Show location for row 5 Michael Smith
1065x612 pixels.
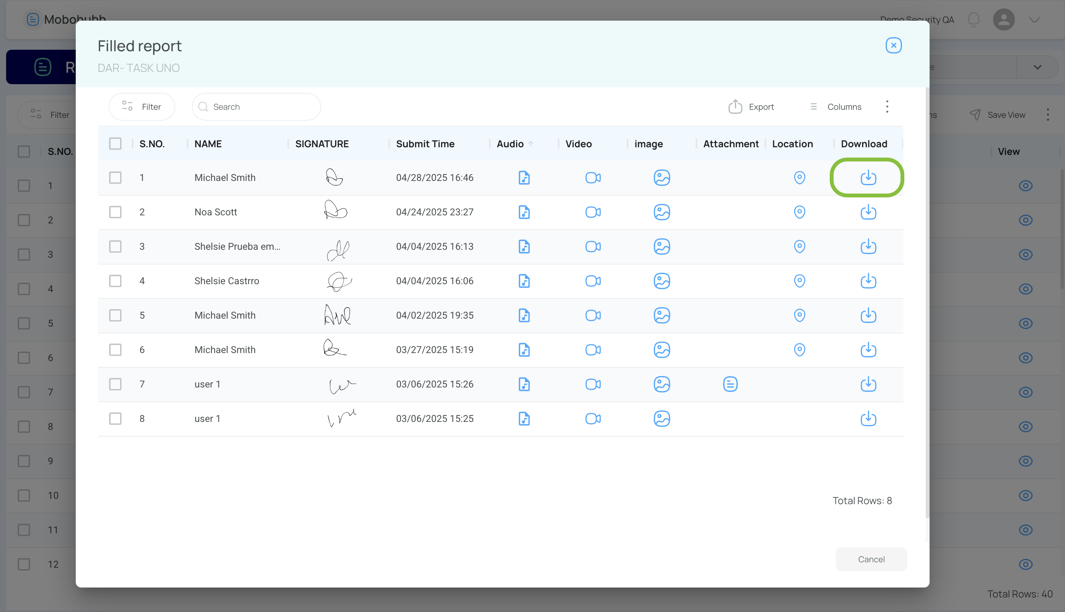(800, 315)
